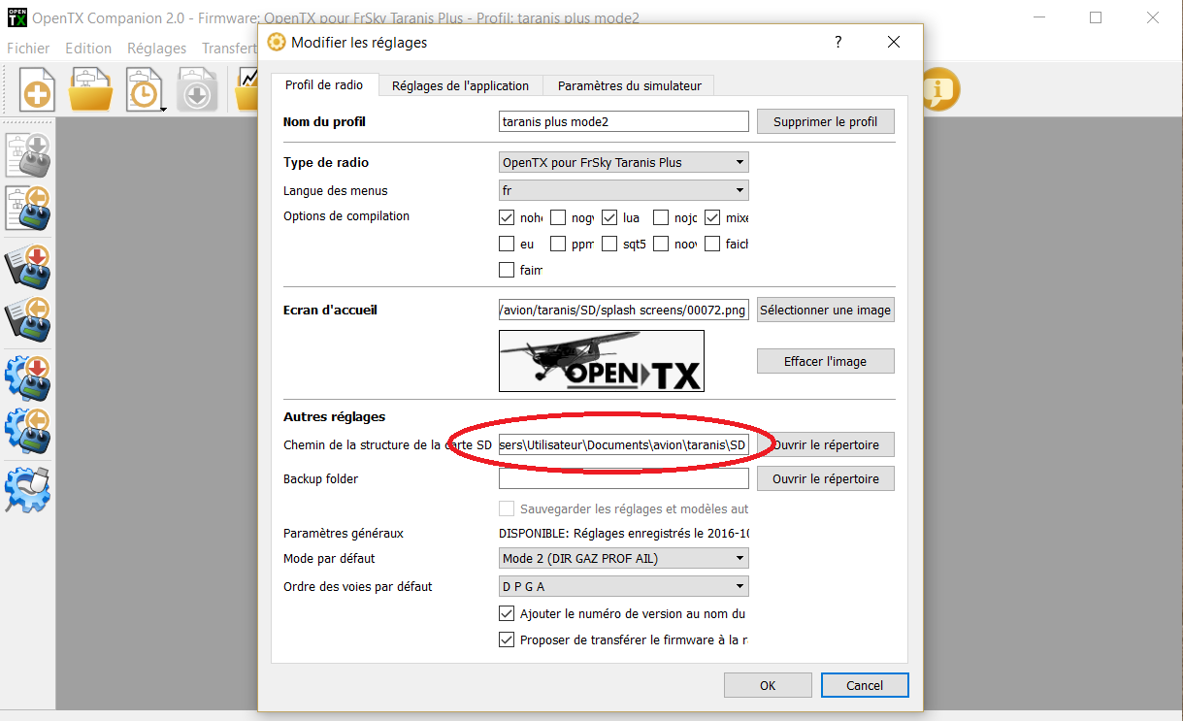Switch to 'Profil de radio' tab
1183x721 pixels.
tap(324, 84)
